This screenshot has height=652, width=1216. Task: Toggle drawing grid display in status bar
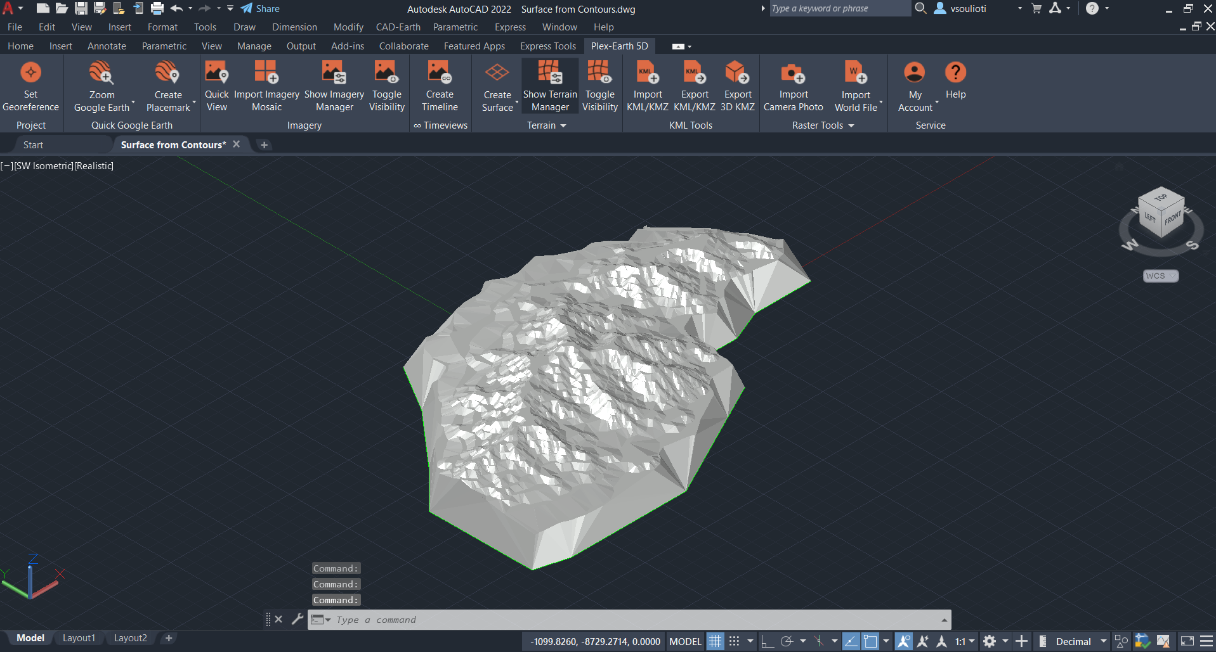tap(715, 641)
